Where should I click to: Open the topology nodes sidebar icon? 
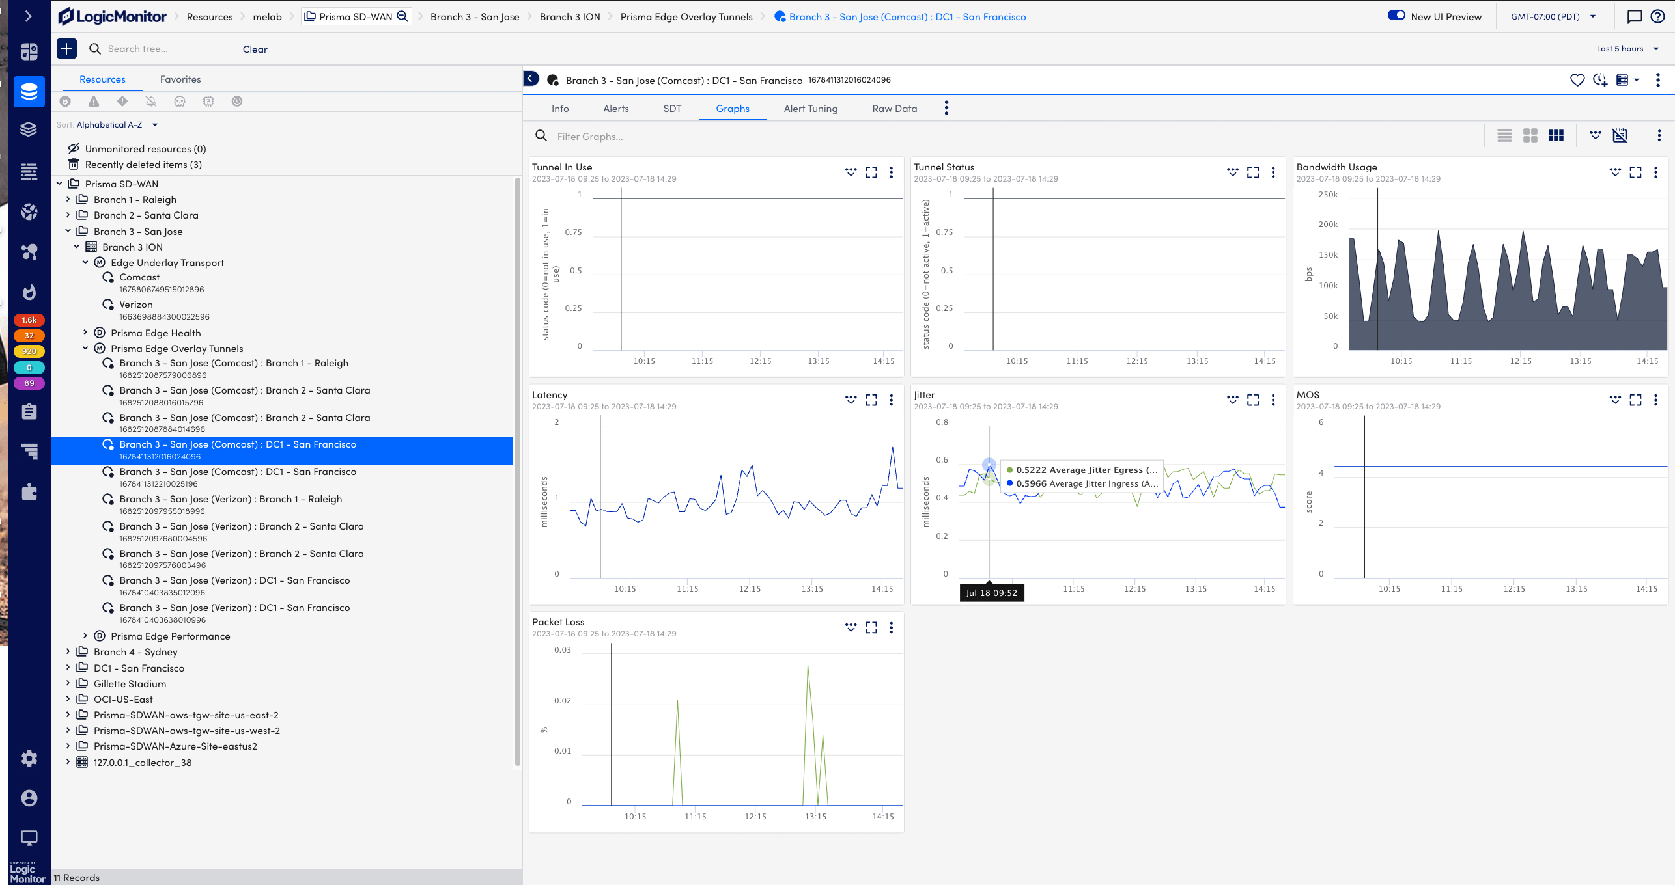(x=29, y=252)
